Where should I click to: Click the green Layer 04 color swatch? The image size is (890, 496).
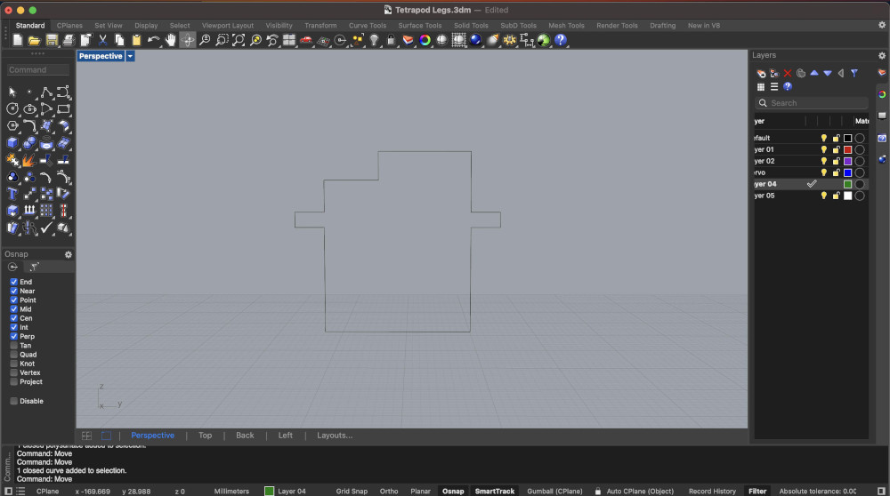tap(847, 184)
